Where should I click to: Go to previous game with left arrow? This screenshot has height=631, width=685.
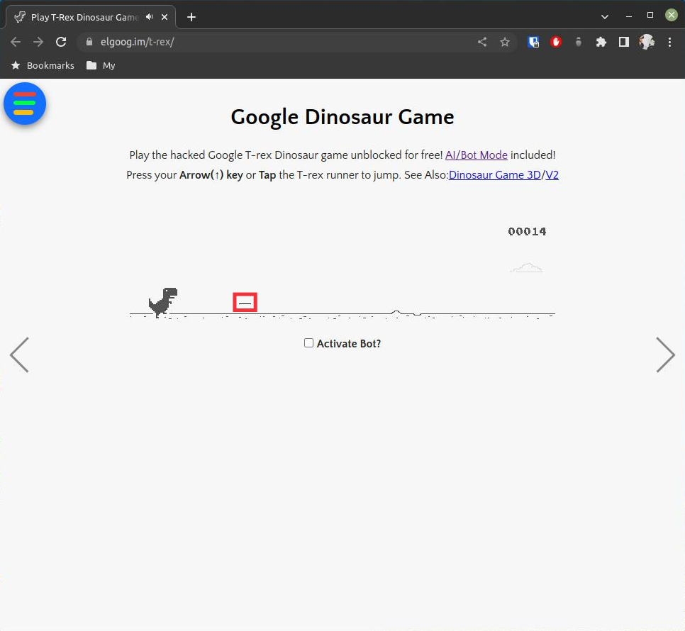[20, 354]
